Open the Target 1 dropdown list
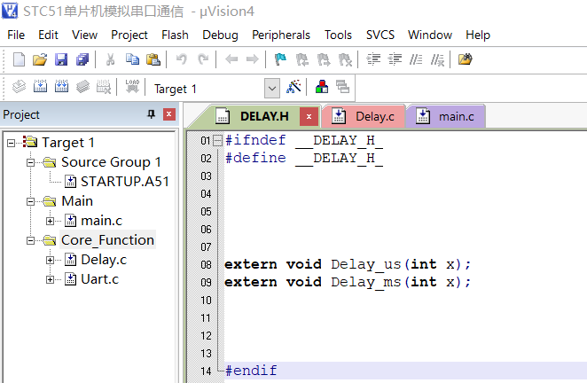The width and height of the screenshot is (587, 383). point(272,89)
